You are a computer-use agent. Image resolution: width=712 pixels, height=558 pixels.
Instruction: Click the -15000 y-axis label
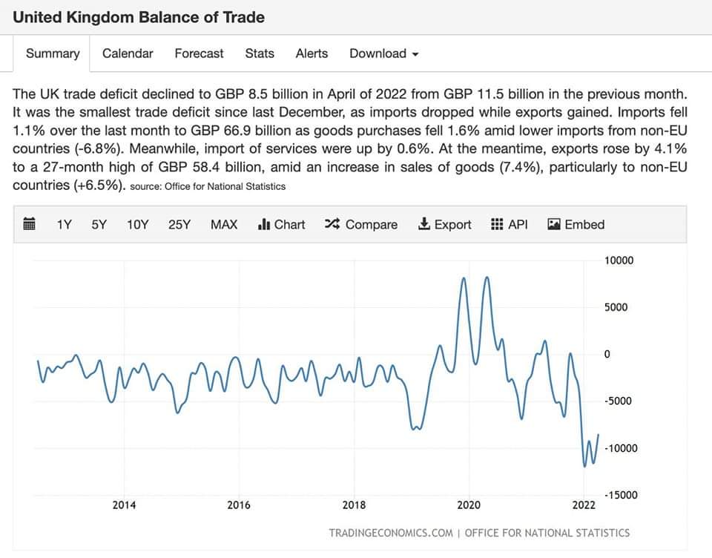tap(621, 495)
